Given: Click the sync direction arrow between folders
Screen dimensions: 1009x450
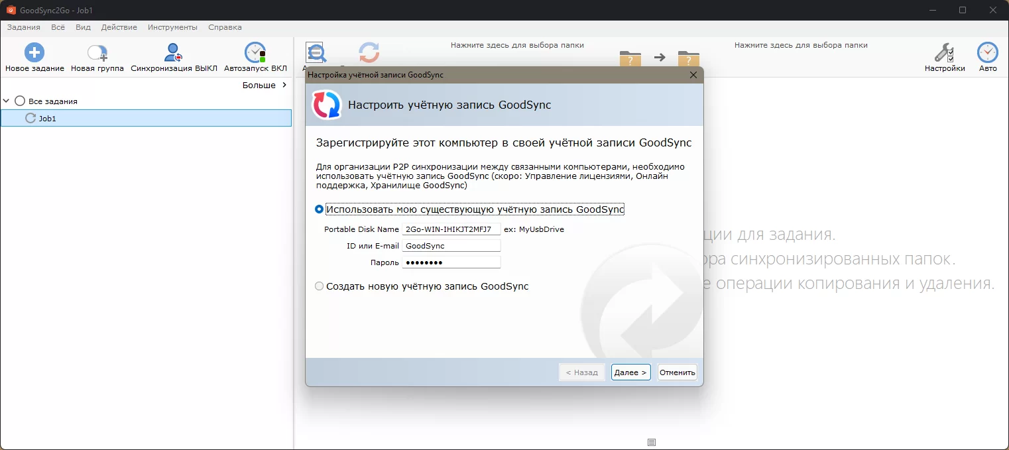Looking at the screenshot, I should [x=660, y=58].
